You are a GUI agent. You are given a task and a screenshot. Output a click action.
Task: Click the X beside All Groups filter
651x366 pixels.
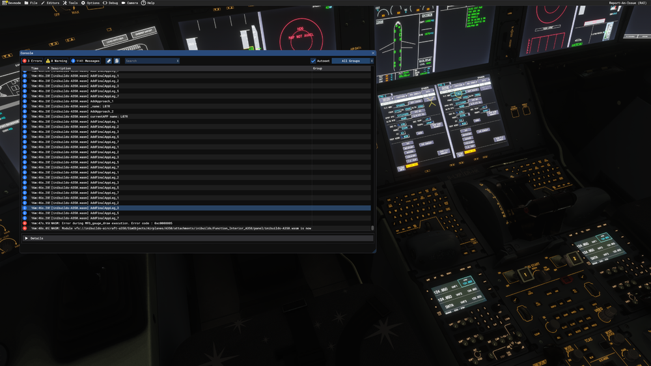(372, 61)
